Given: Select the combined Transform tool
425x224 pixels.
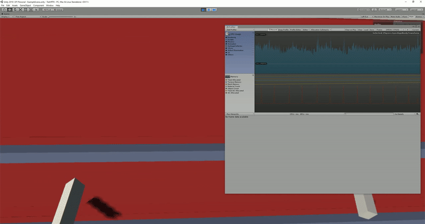Looking at the screenshot, I should click(31, 10).
